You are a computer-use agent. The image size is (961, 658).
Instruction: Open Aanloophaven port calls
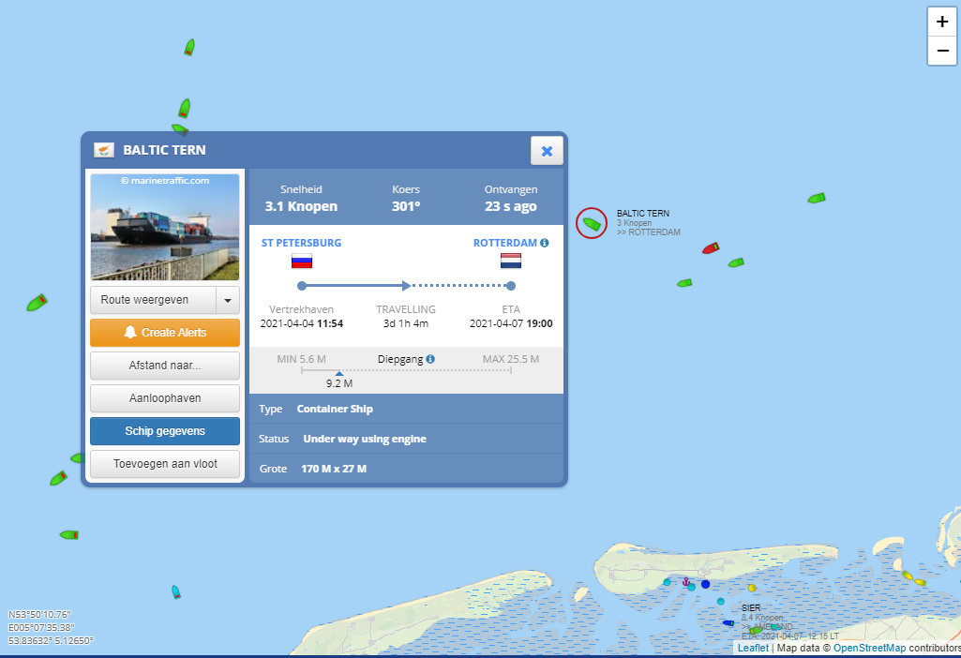pos(165,398)
